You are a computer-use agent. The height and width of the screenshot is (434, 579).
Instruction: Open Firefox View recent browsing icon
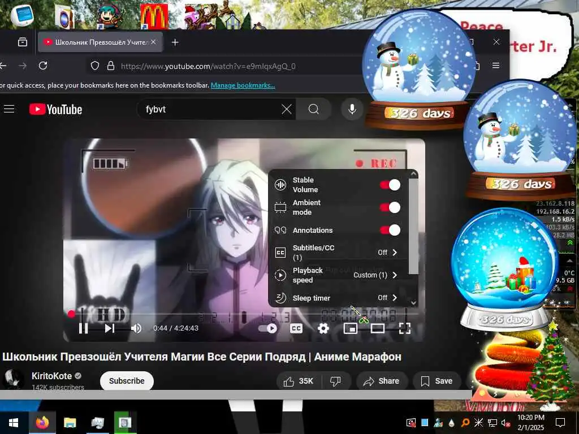[23, 42]
